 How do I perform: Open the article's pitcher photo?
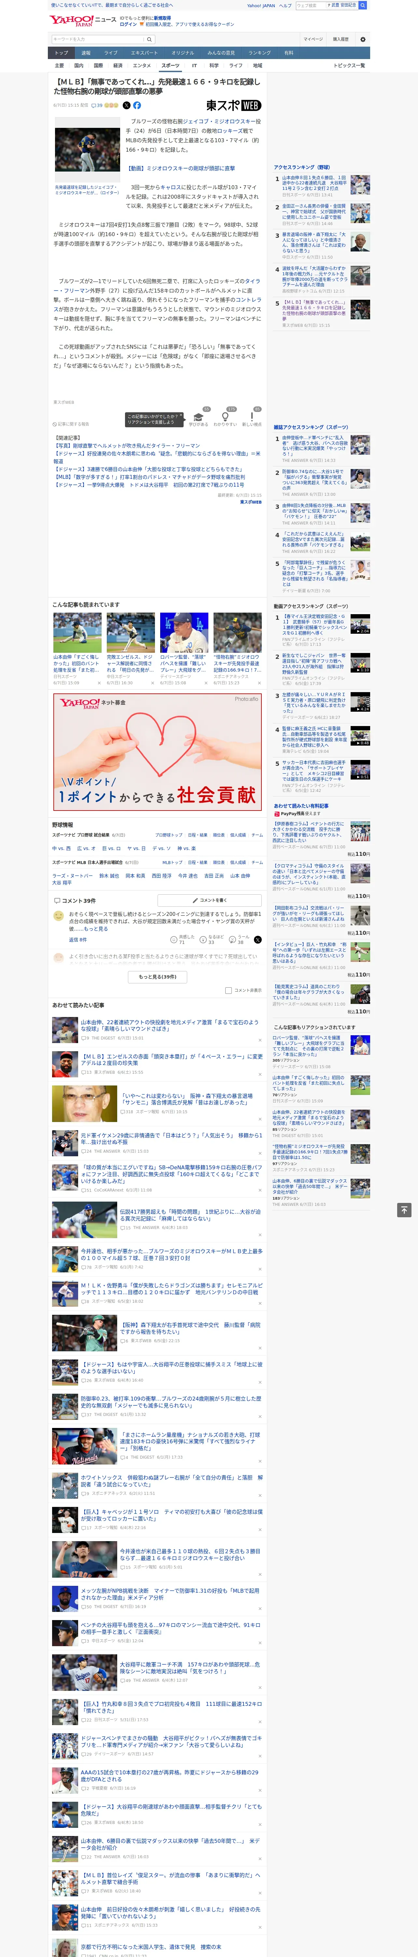point(88,150)
